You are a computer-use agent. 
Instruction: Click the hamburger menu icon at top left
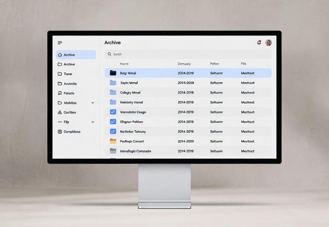click(x=60, y=42)
